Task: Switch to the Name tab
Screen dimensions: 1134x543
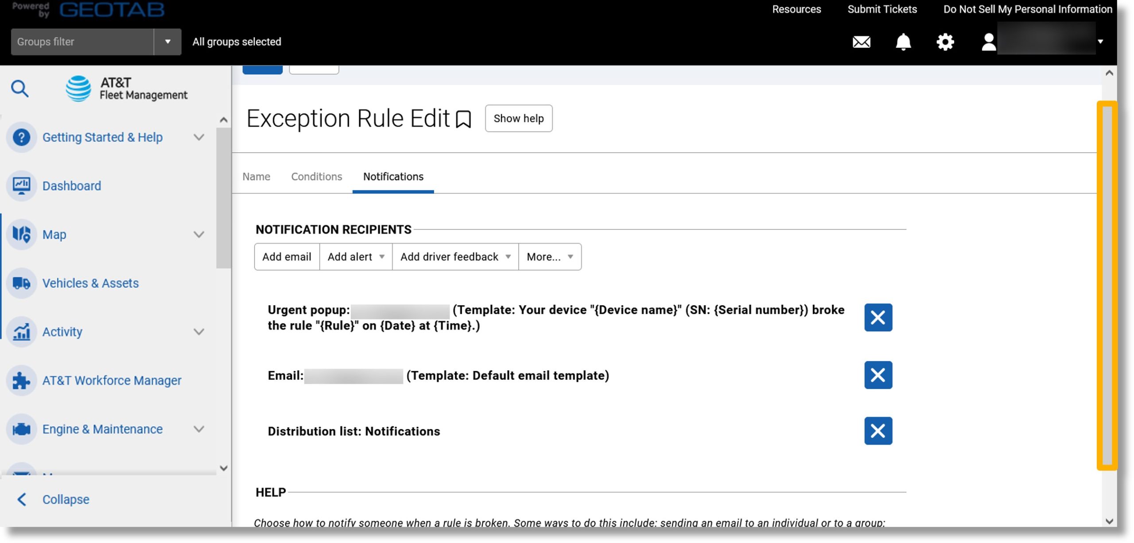Action: pos(256,176)
